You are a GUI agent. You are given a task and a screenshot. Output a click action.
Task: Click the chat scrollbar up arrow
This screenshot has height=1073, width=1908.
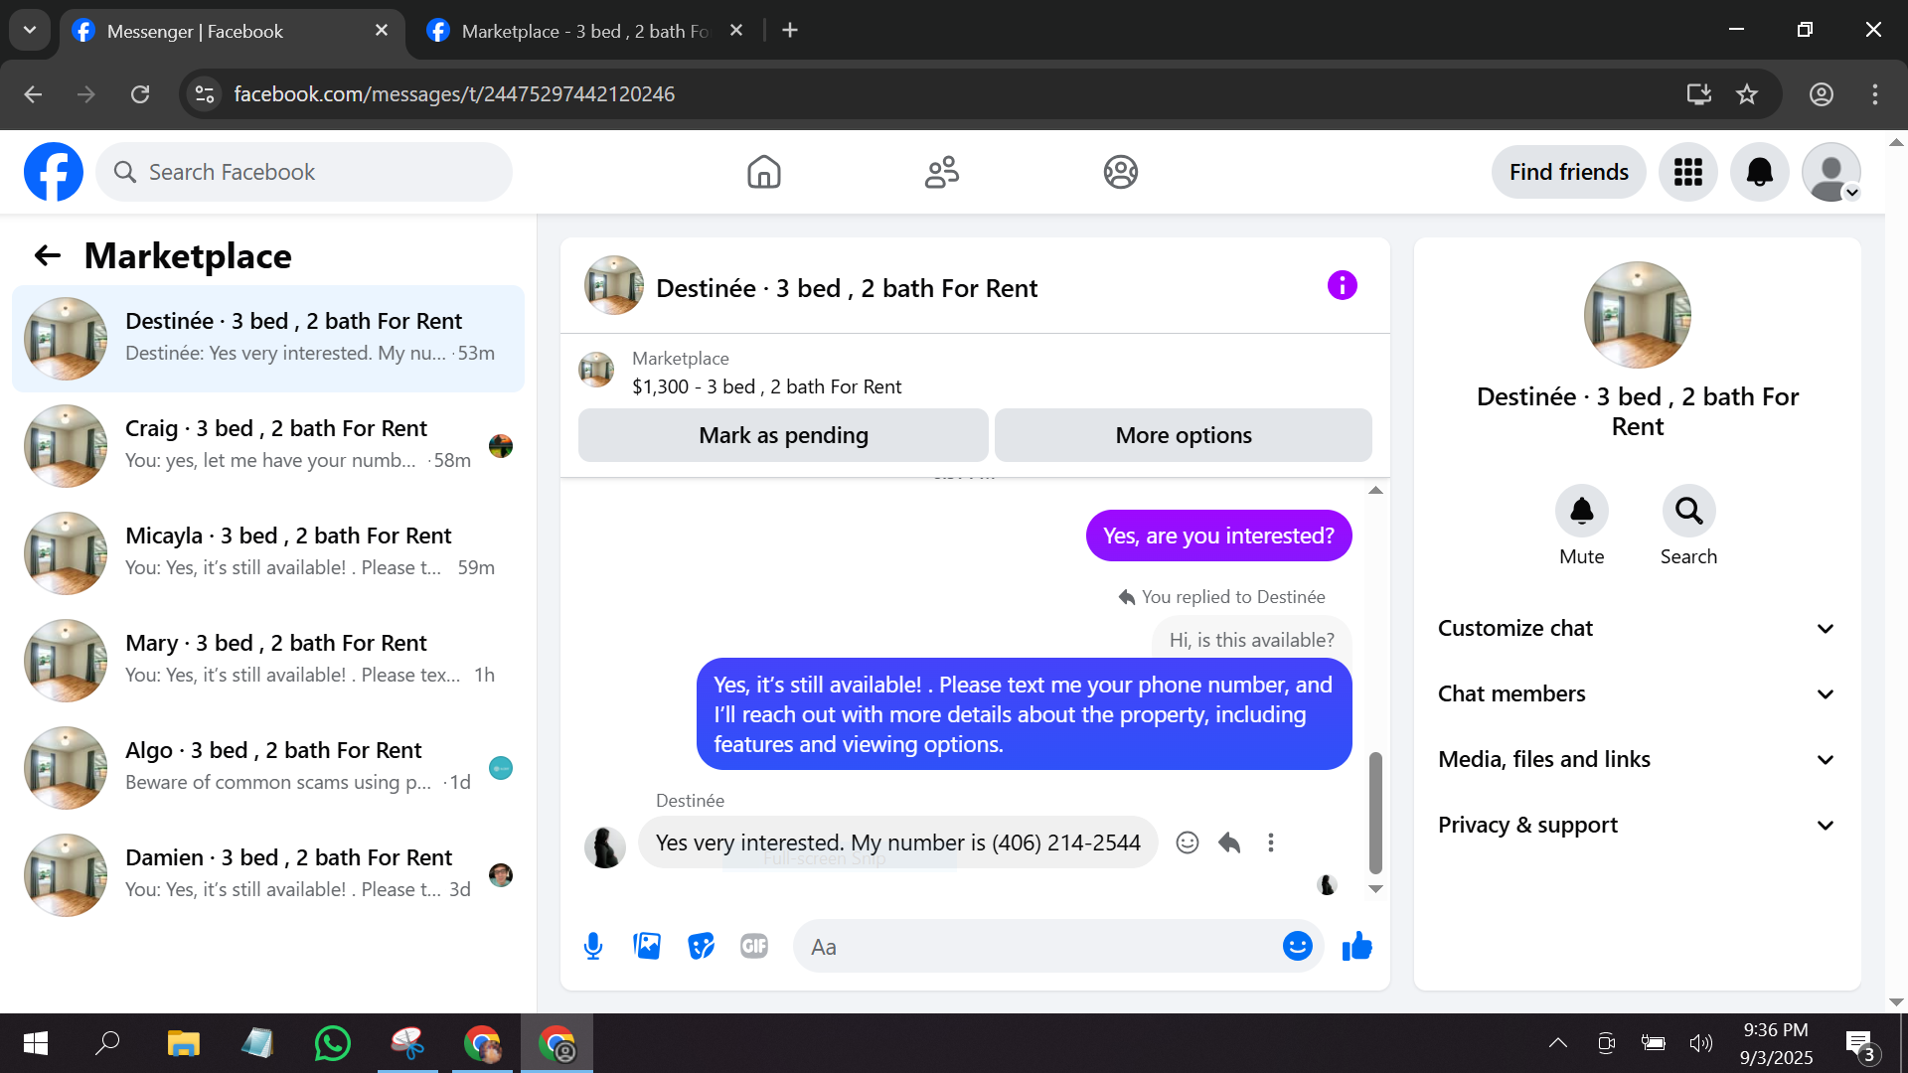pos(1375,490)
